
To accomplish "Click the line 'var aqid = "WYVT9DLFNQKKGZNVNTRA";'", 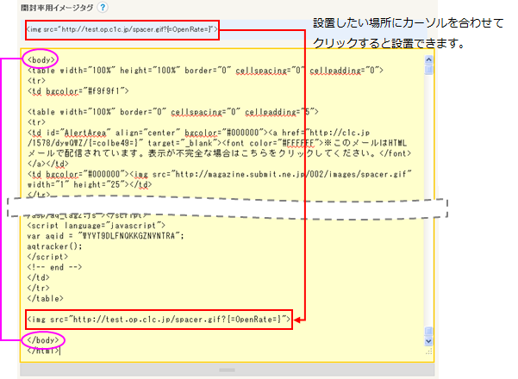I will coord(105,236).
